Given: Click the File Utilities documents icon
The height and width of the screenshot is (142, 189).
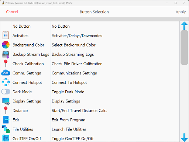Looking at the screenshot, I should click(x=6, y=129).
